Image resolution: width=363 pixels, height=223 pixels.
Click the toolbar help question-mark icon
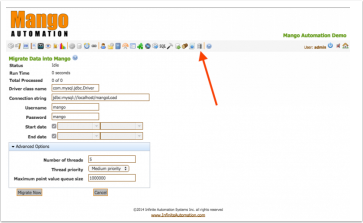tap(209, 46)
